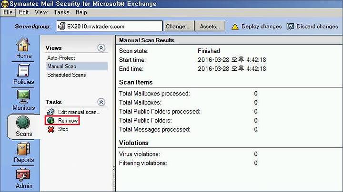This screenshot has width=343, height=192.
Task: Click the Discard changes icon
Action: pyautogui.click(x=290, y=27)
